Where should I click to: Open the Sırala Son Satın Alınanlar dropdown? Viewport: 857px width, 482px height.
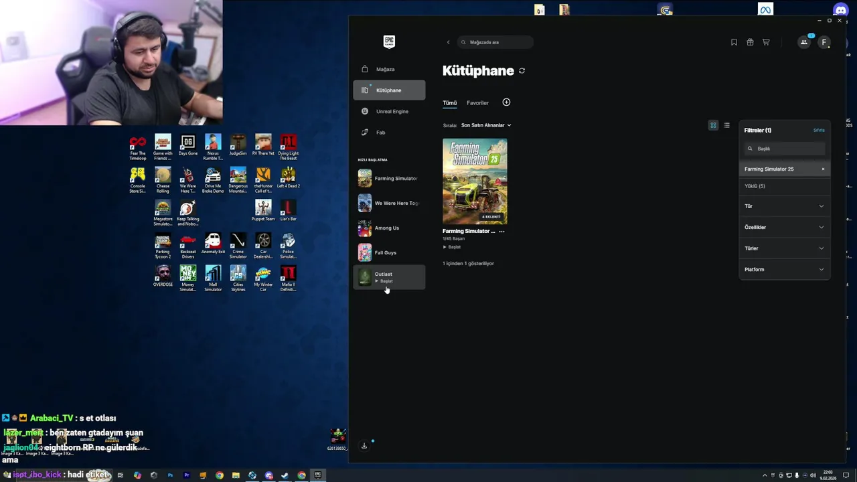[486, 125]
